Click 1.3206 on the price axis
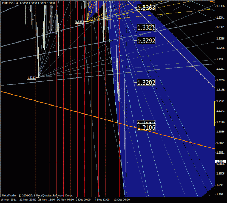This screenshot has width=227, height=203. (x=220, y=80)
